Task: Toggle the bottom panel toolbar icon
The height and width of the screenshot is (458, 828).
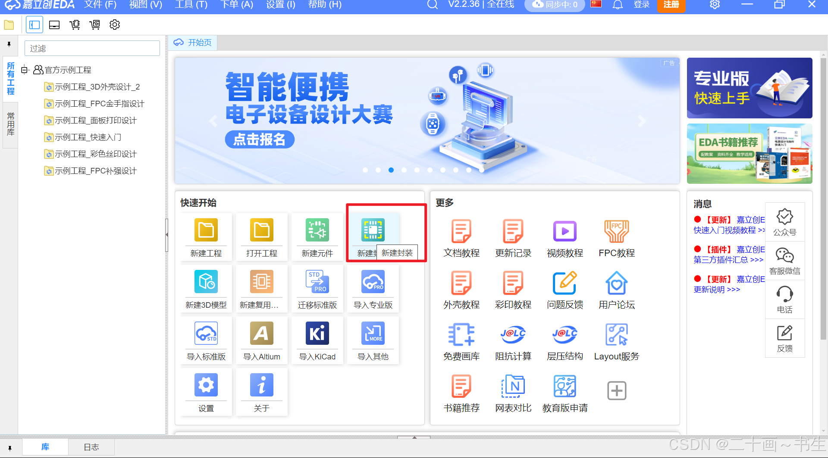Action: tap(54, 25)
